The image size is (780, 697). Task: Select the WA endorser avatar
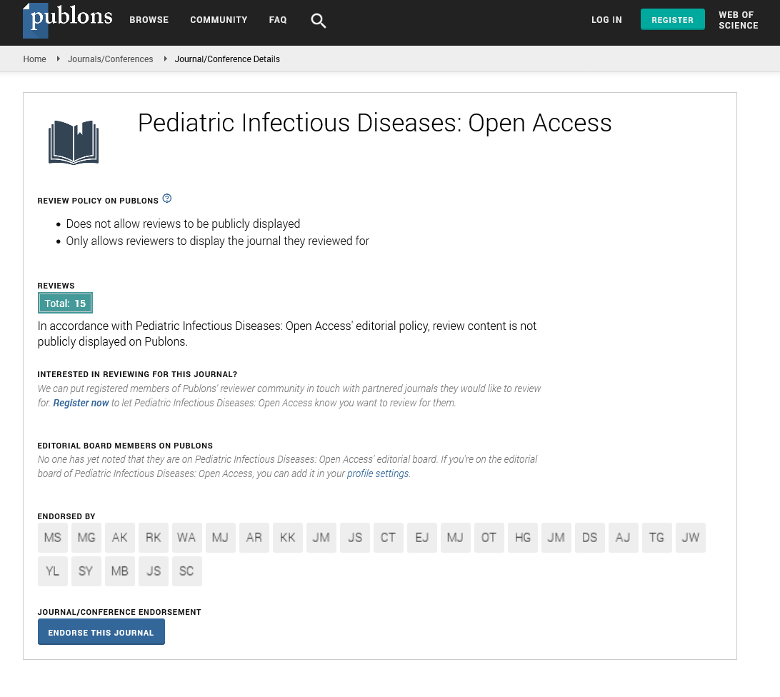[186, 538]
